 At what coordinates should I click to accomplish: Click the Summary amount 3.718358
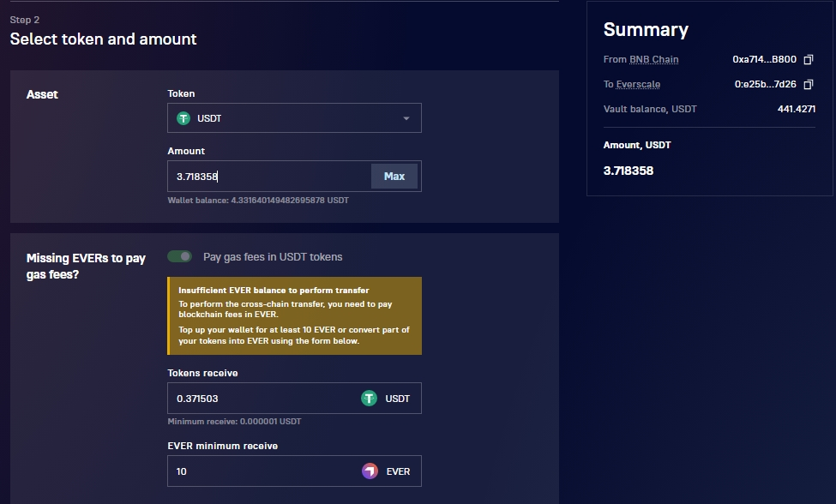pyautogui.click(x=628, y=171)
